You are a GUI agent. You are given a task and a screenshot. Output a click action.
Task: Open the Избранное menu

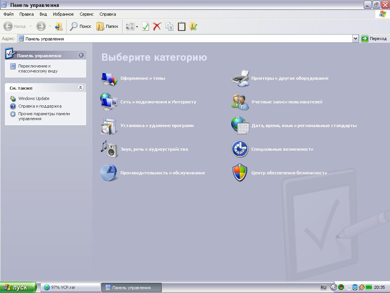tap(63, 14)
